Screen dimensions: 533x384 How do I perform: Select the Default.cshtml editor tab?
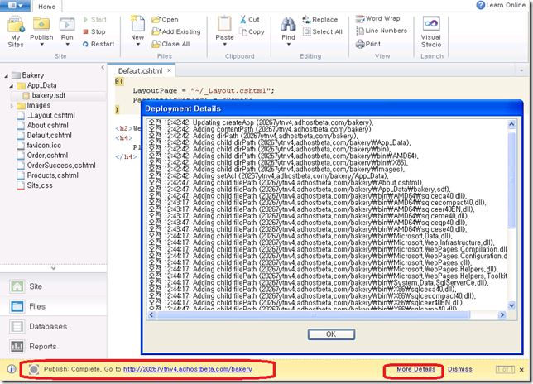point(140,71)
